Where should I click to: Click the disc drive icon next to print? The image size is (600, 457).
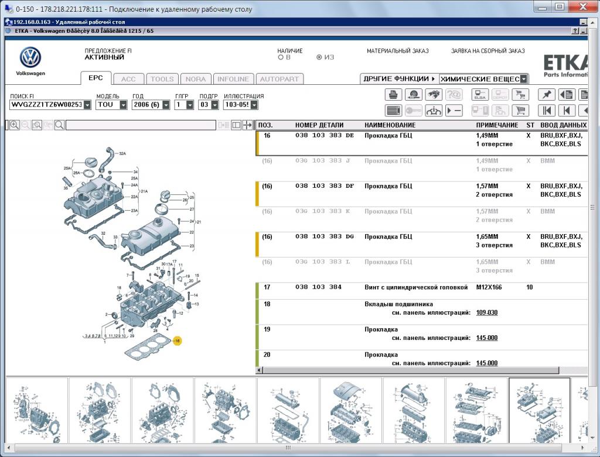[413, 94]
